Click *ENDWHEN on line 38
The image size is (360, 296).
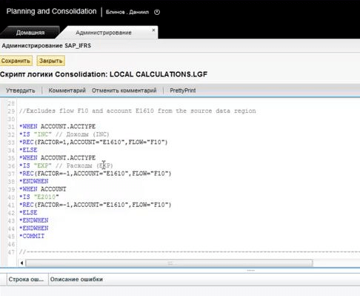click(x=34, y=181)
